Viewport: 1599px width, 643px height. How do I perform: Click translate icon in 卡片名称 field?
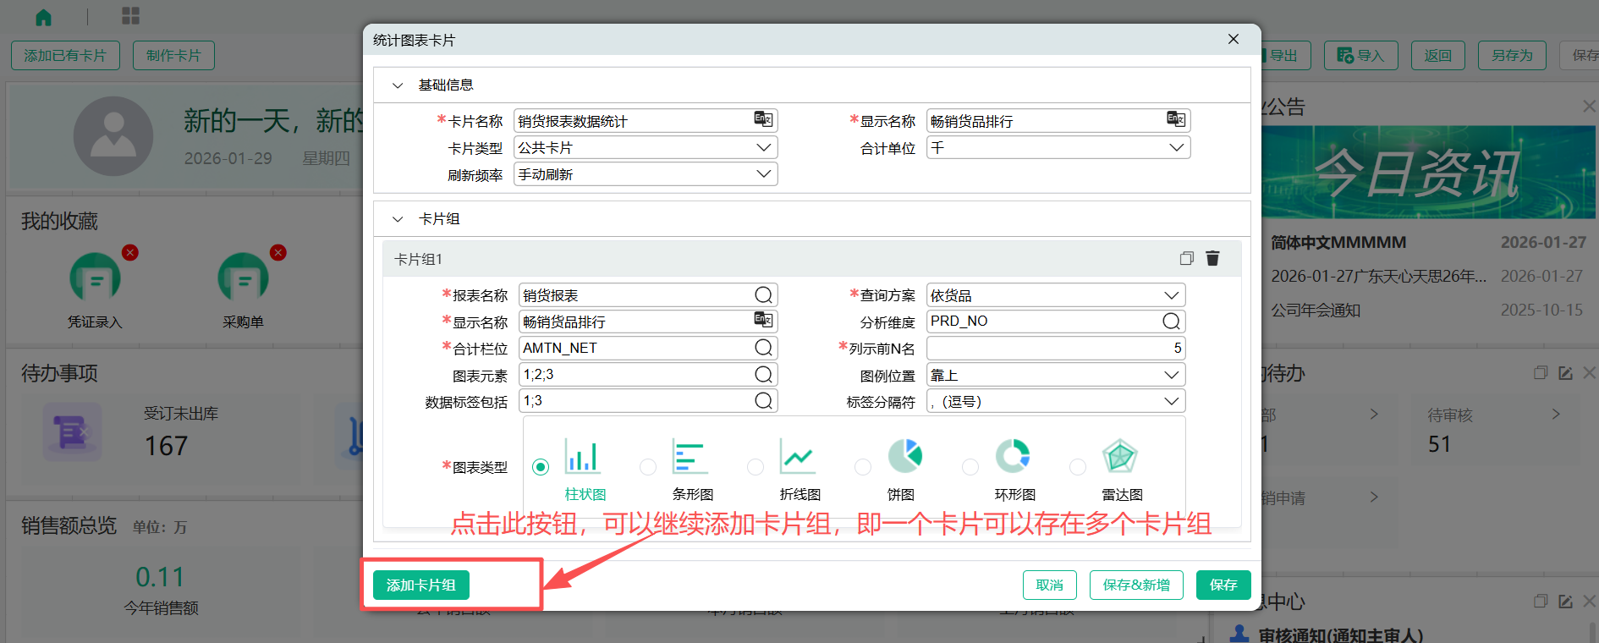click(x=763, y=120)
